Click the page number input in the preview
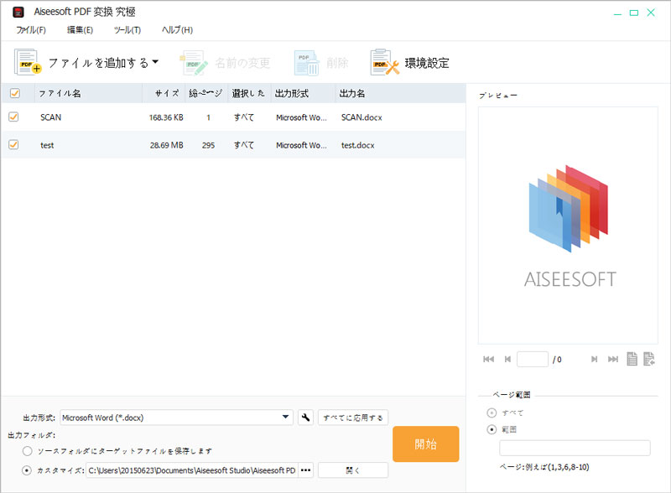This screenshot has width=671, height=493. point(533,359)
